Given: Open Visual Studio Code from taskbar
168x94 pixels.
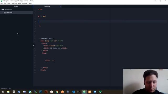Looking at the screenshot, I should tap(73, 92).
